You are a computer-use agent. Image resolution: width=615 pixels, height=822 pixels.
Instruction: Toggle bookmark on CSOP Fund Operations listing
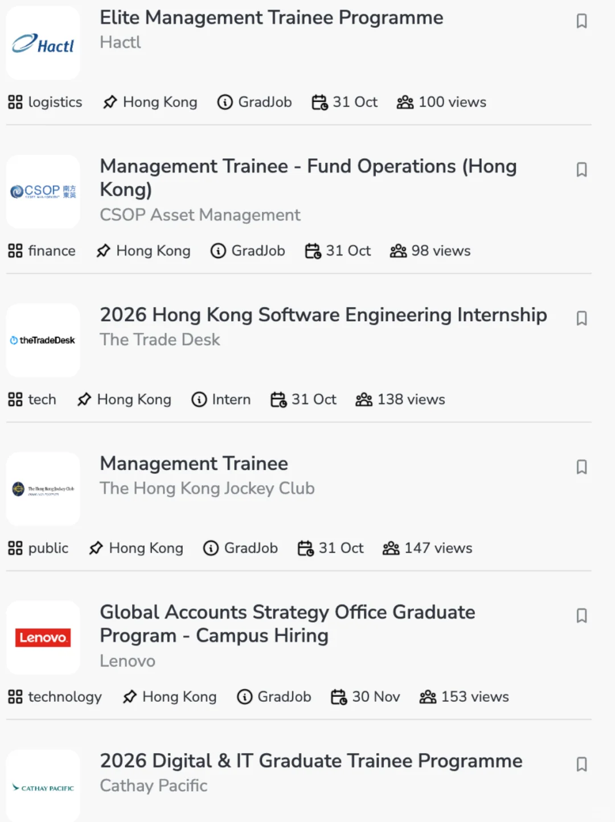point(581,170)
